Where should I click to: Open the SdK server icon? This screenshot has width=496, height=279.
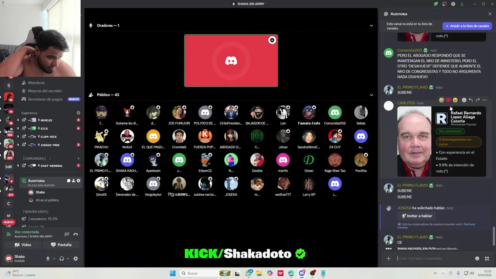pyautogui.click(x=9, y=167)
